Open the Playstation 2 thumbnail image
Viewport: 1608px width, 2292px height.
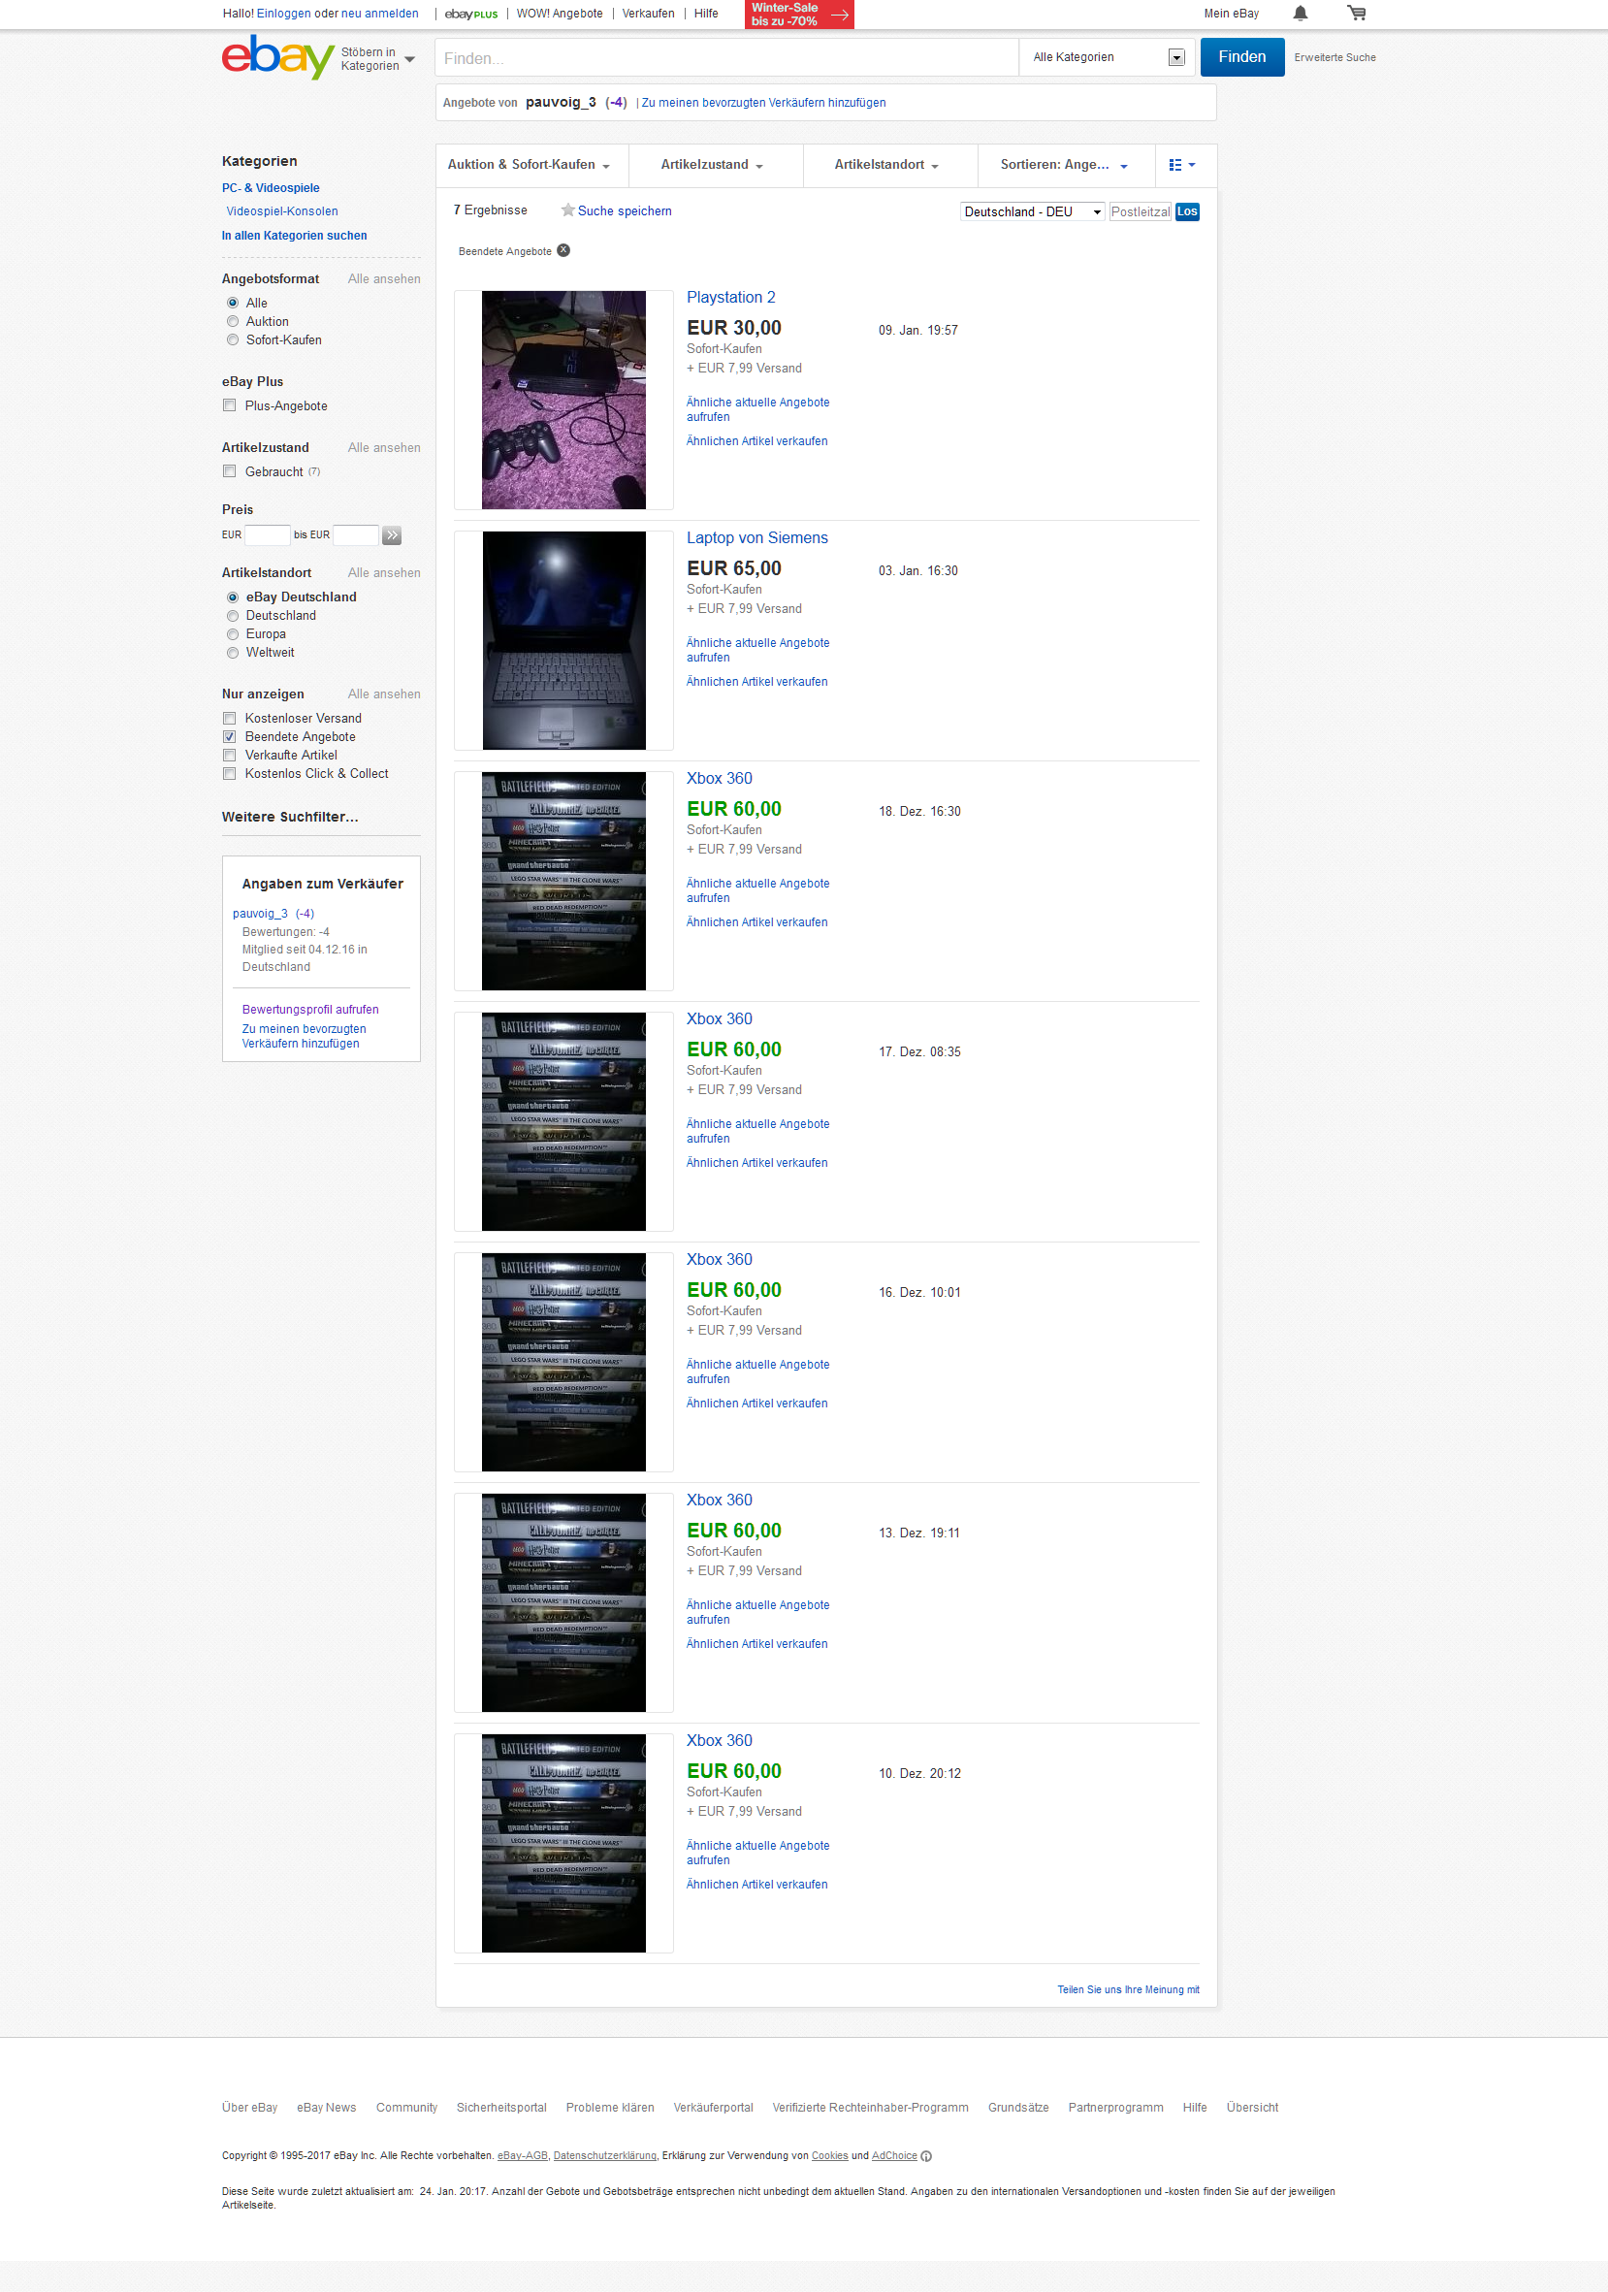click(x=563, y=401)
